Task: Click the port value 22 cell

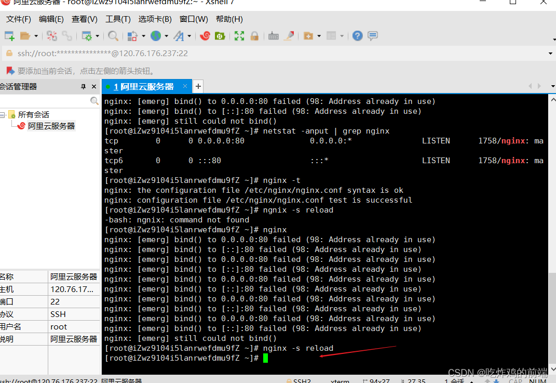Action: 74,302
